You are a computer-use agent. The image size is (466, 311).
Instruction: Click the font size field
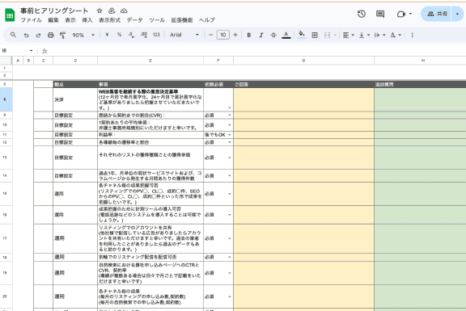point(223,35)
